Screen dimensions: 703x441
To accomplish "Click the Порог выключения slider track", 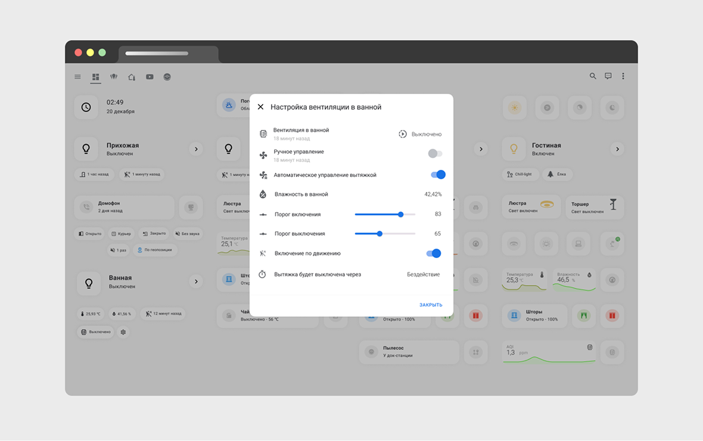I will coord(385,234).
